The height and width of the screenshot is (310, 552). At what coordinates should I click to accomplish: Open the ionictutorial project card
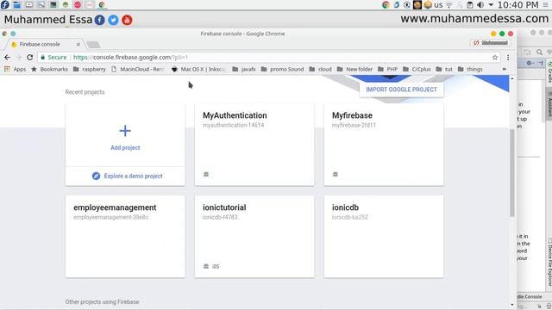(x=254, y=237)
